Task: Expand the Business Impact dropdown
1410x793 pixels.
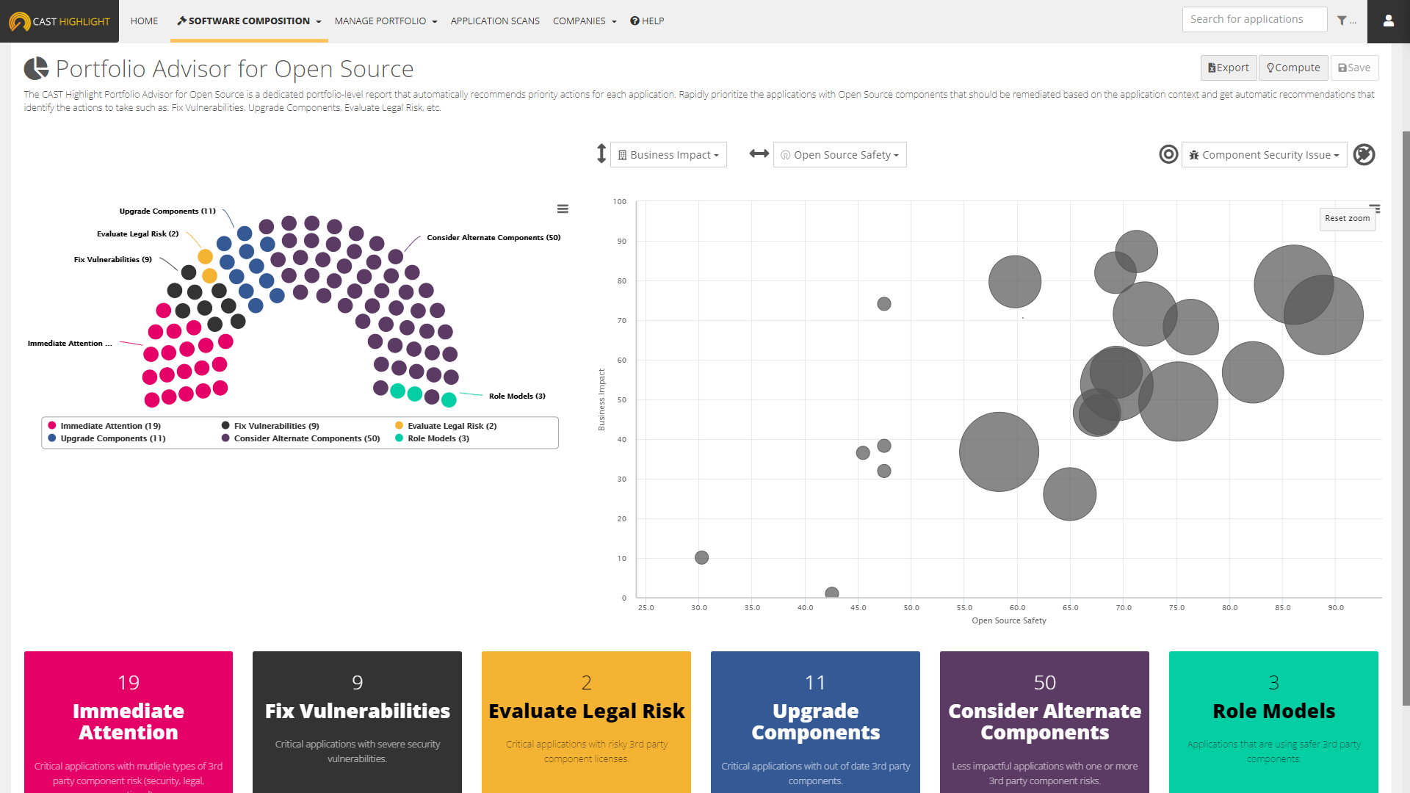Action: click(668, 155)
